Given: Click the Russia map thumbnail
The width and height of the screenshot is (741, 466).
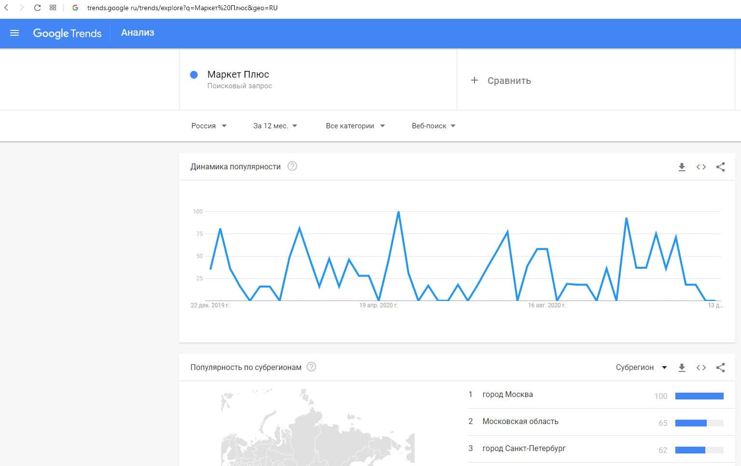Looking at the screenshot, I should click(318, 427).
